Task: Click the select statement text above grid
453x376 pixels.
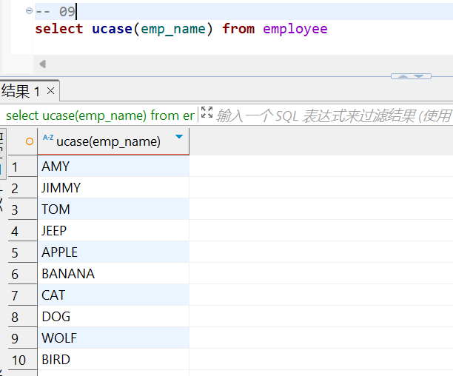Action: pos(100,115)
